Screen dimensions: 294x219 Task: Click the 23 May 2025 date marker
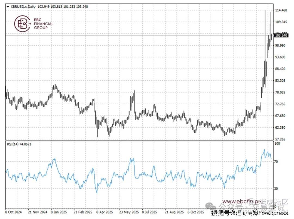click(129, 212)
